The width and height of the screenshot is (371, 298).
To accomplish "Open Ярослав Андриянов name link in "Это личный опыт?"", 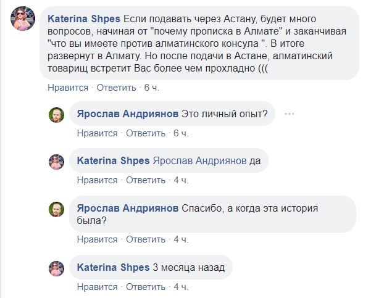I will click(127, 114).
